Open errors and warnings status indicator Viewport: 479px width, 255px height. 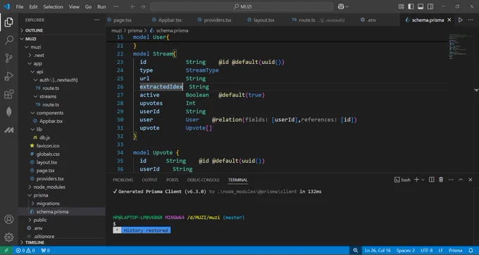pyautogui.click(x=25, y=250)
